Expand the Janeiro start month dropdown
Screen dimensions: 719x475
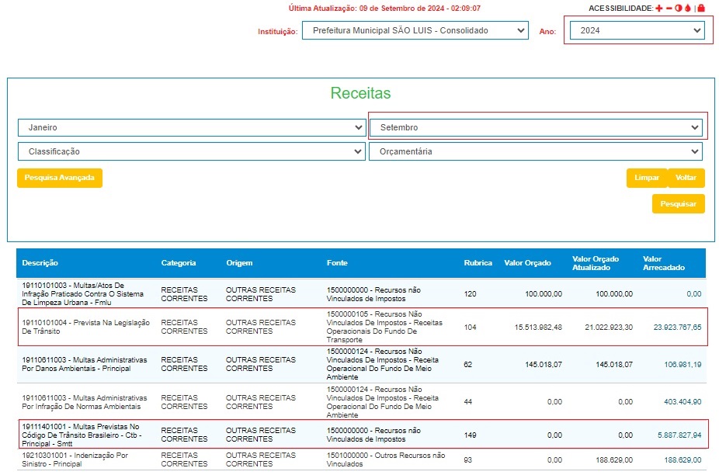[191, 127]
